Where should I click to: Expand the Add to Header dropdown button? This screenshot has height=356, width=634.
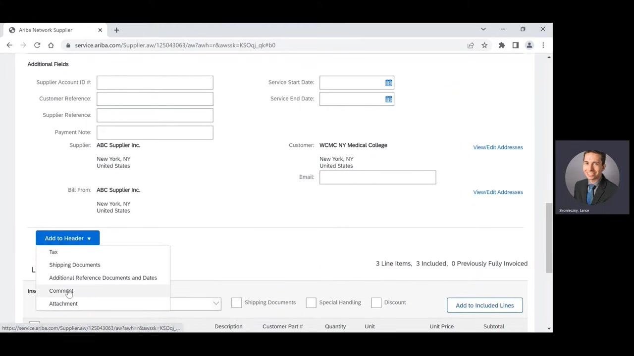(x=68, y=238)
